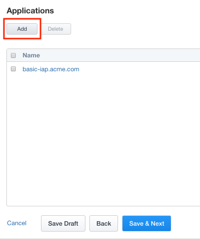Click Save Draft
Image resolution: width=200 pixels, height=239 pixels.
point(63,223)
